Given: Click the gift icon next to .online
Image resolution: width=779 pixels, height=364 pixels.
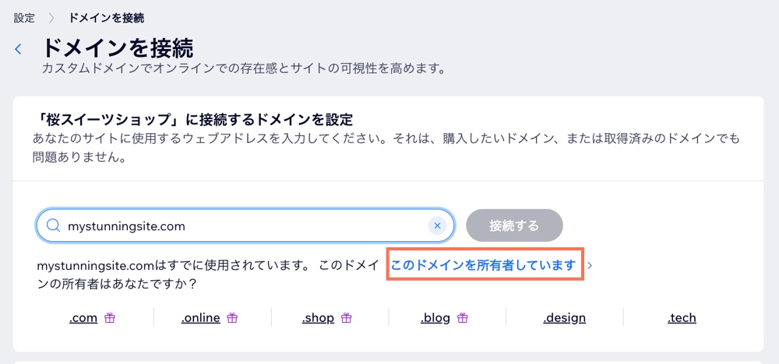Looking at the screenshot, I should point(232,318).
